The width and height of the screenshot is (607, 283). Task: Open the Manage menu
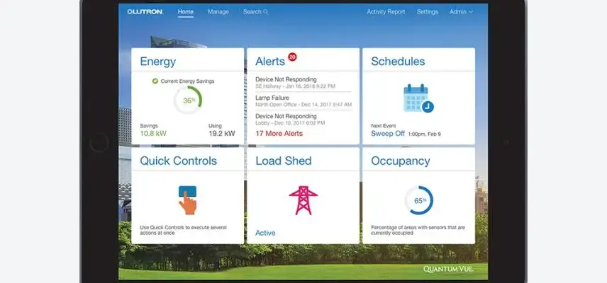[218, 12]
